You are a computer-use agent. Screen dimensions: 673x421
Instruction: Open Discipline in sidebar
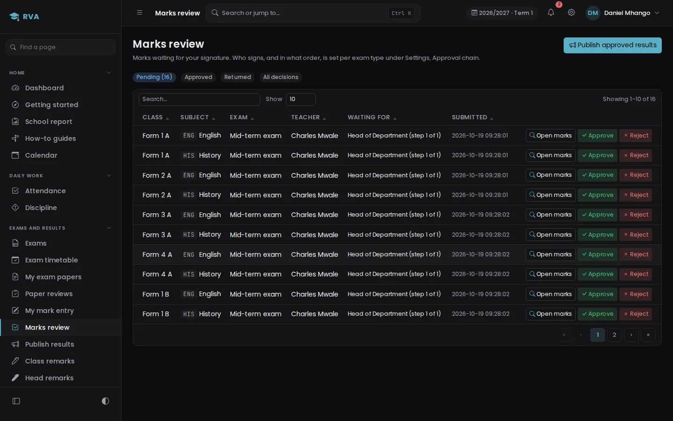pyautogui.click(x=61, y=208)
